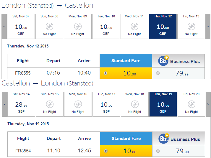Show earlier outbound dates with left arrow

pos(4,26)
